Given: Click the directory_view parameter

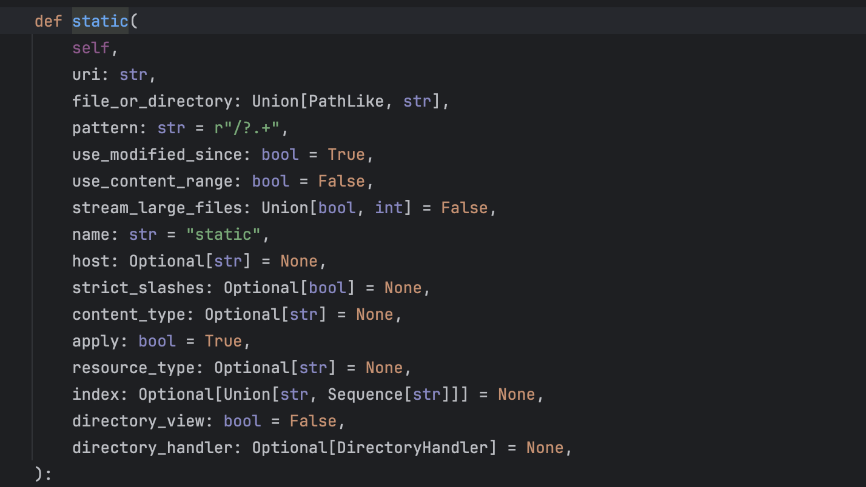Looking at the screenshot, I should click(138, 421).
